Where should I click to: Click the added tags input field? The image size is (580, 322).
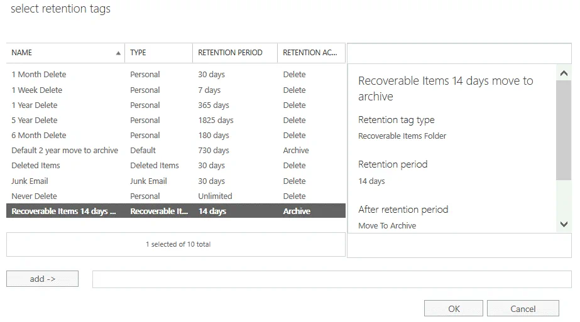click(x=331, y=279)
